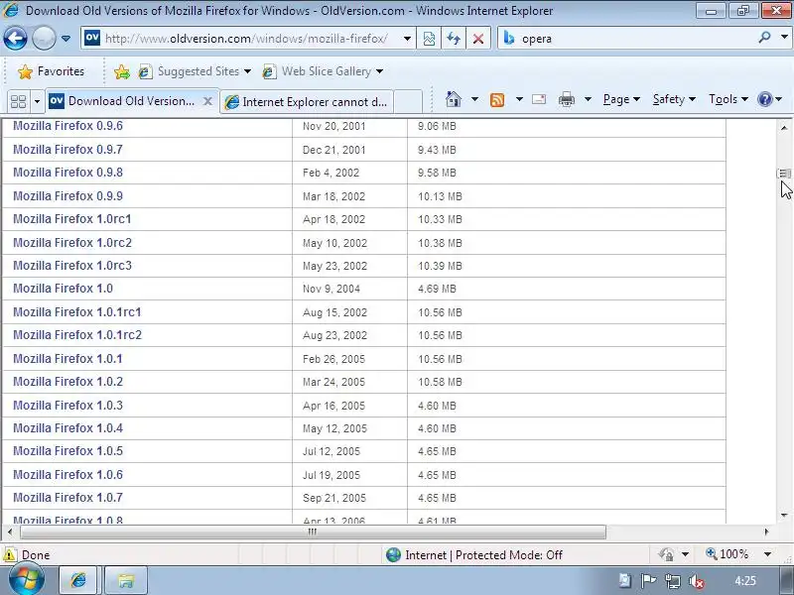Open Mozilla Firefox 1.0.7 link
This screenshot has width=794, height=595.
[67, 498]
